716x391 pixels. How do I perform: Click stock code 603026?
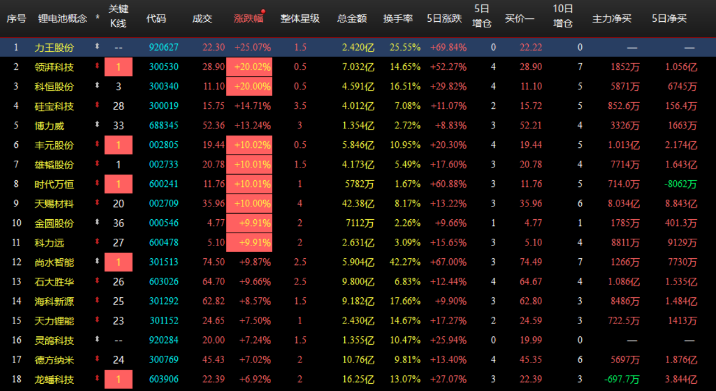pyautogui.click(x=164, y=282)
